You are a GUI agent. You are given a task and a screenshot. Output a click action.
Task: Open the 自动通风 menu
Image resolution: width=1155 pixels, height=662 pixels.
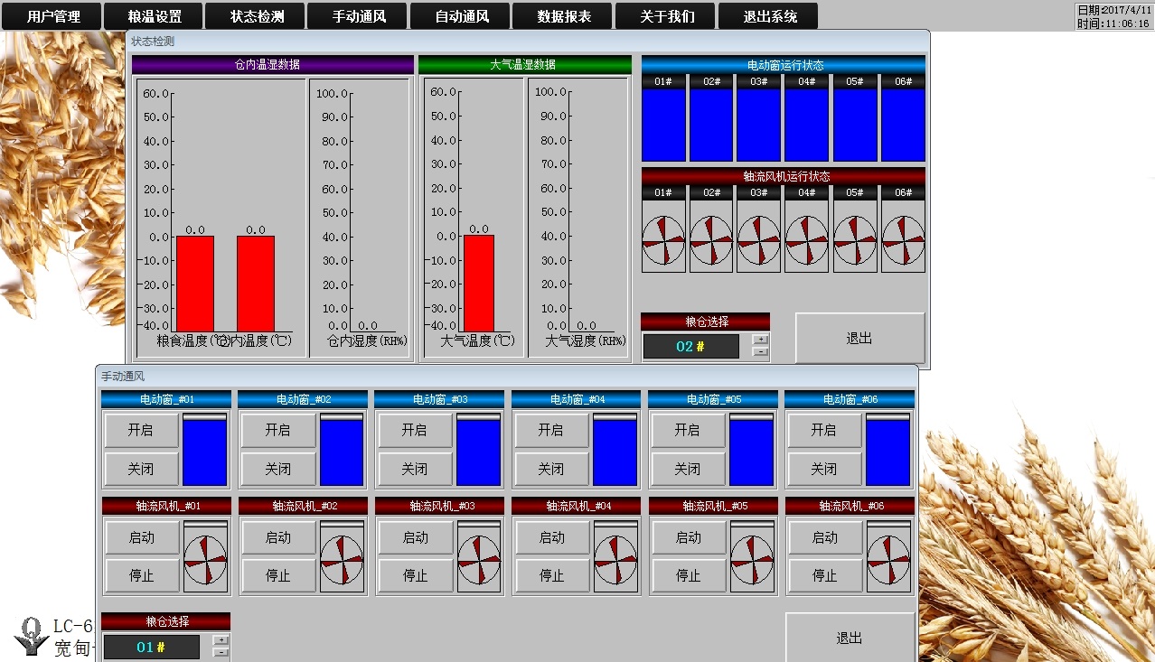(x=461, y=16)
